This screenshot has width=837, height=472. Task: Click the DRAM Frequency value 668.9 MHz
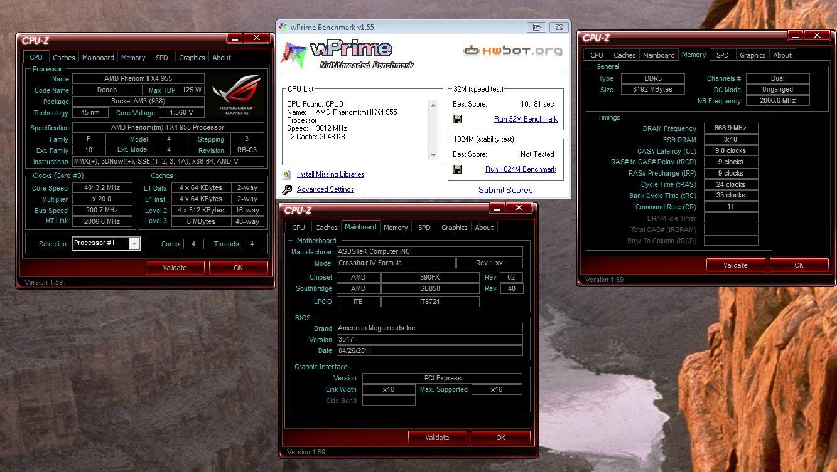[731, 128]
